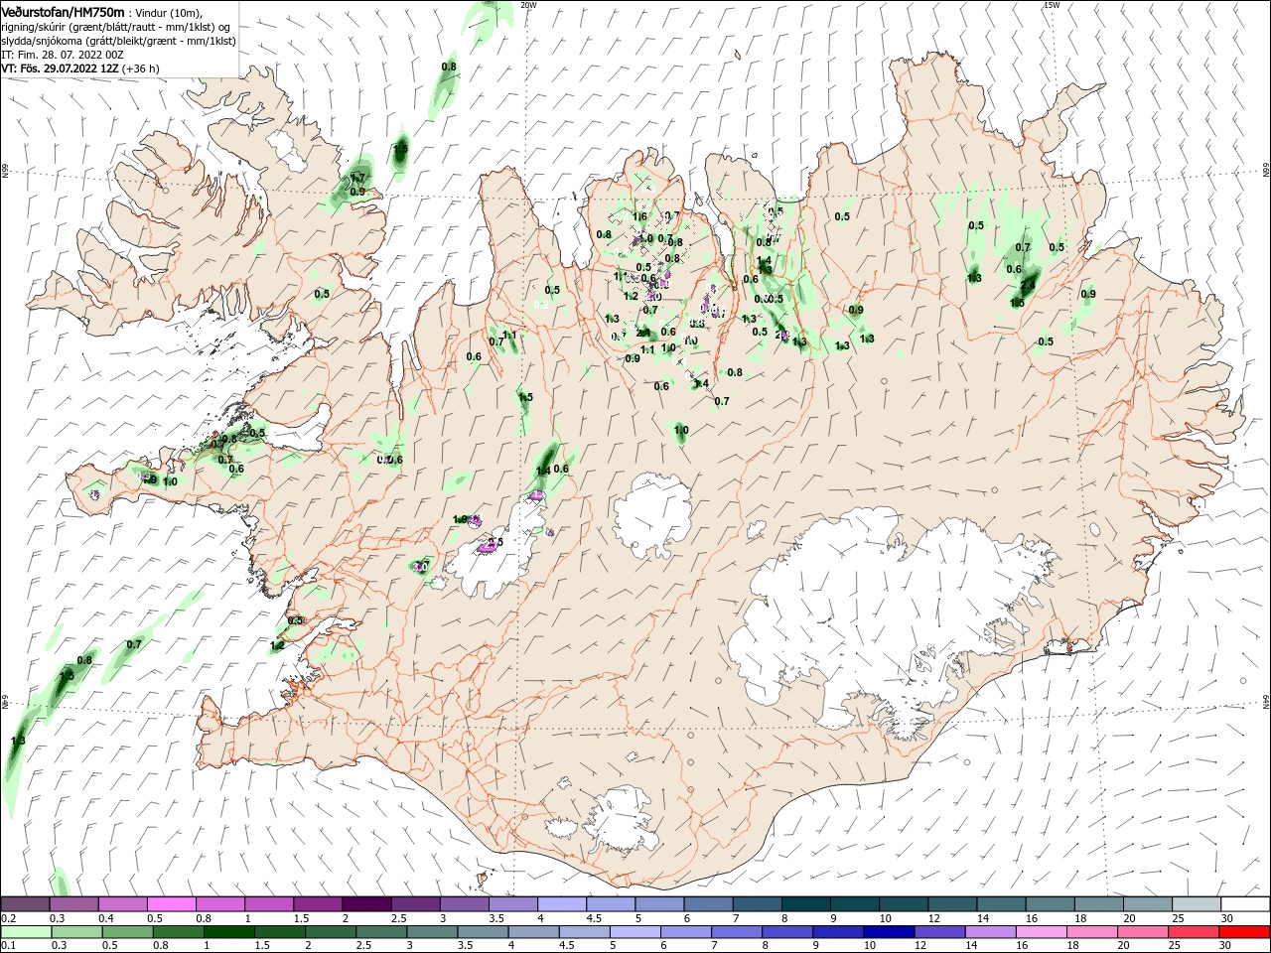Select the grey-green rain swatch between 3 and 3.5

432,932
